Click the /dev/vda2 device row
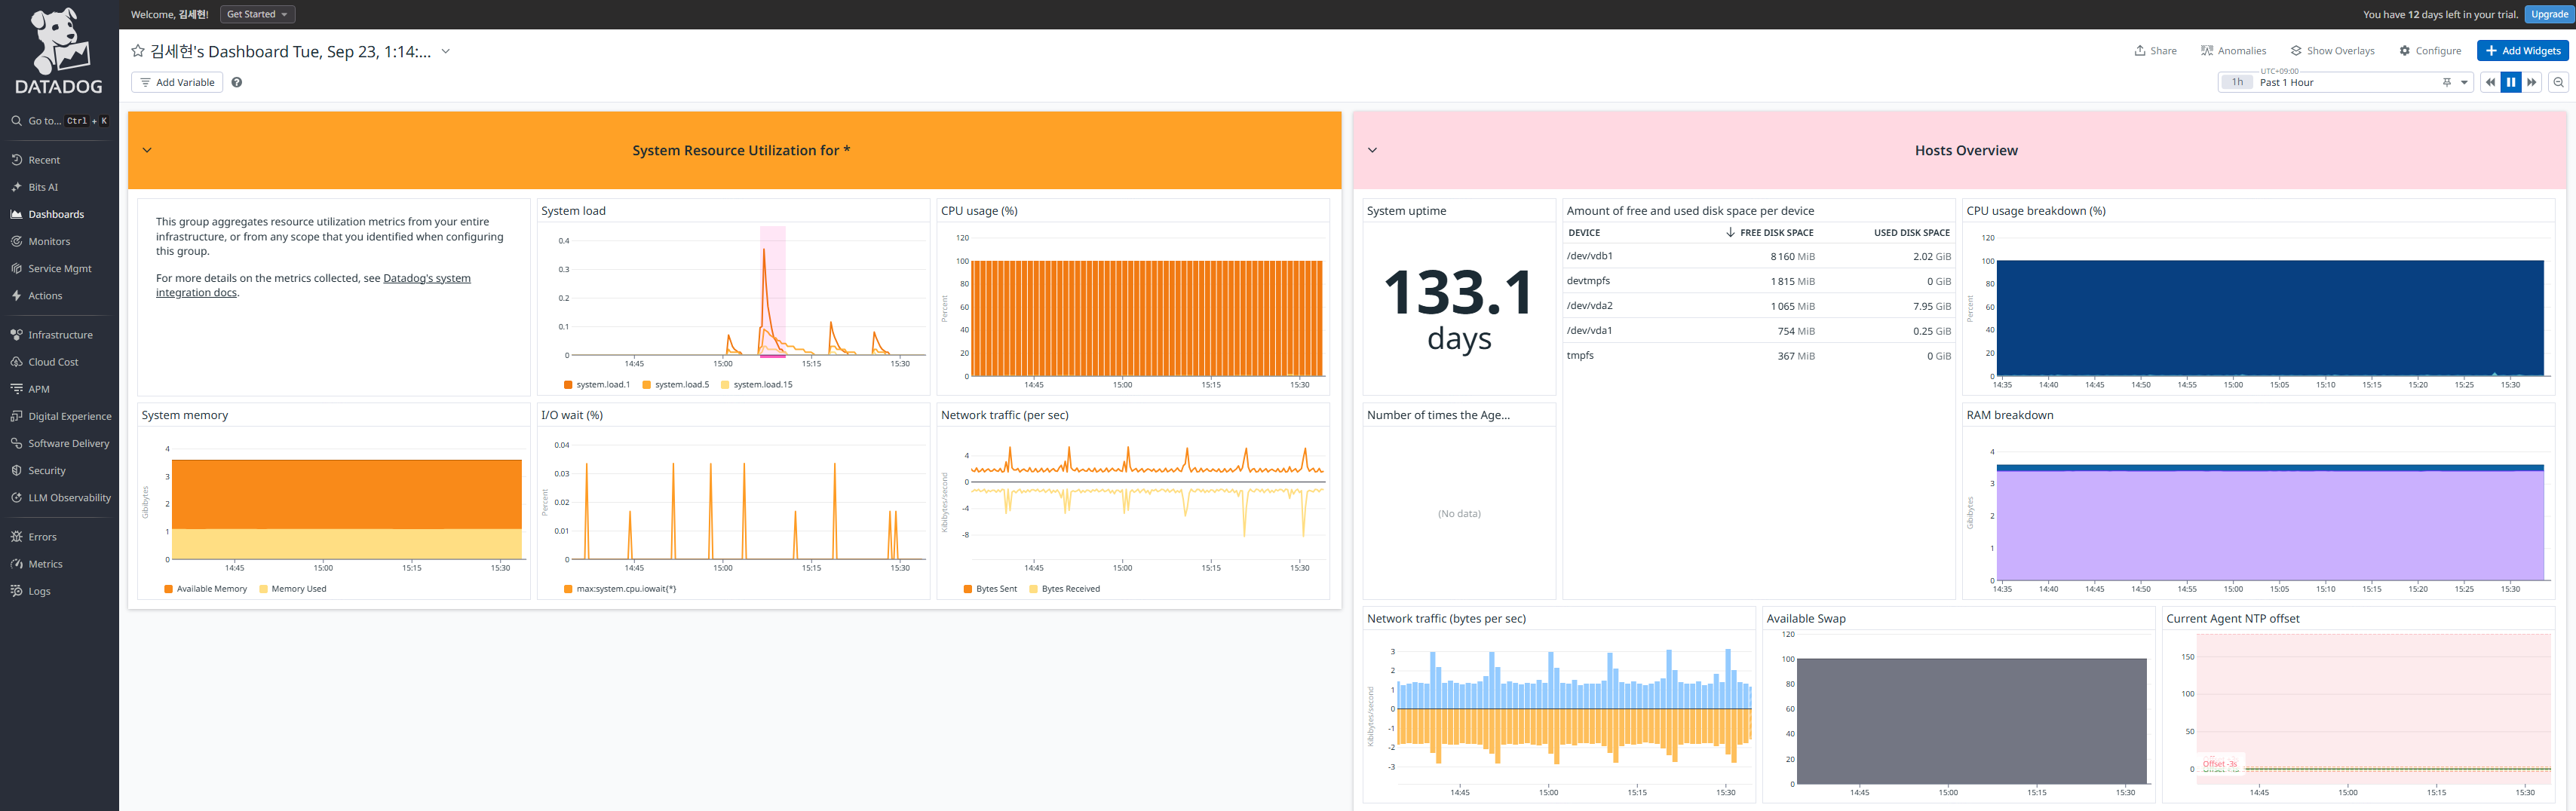This screenshot has width=2576, height=811. pyautogui.click(x=1758, y=306)
